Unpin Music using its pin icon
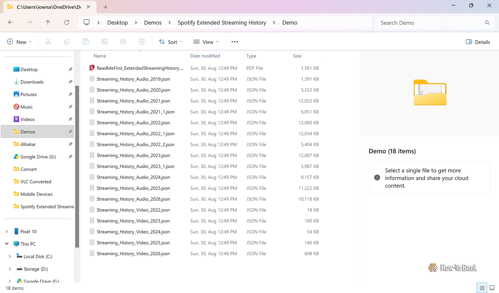Screen dimensions: 499x293 70,107
